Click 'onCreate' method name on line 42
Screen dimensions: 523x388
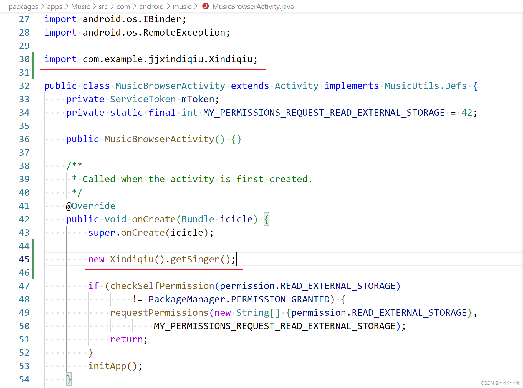(154, 219)
